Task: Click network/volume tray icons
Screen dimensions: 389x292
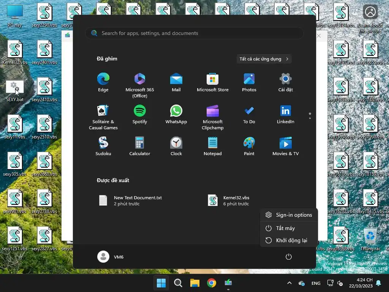Action: (x=335, y=283)
